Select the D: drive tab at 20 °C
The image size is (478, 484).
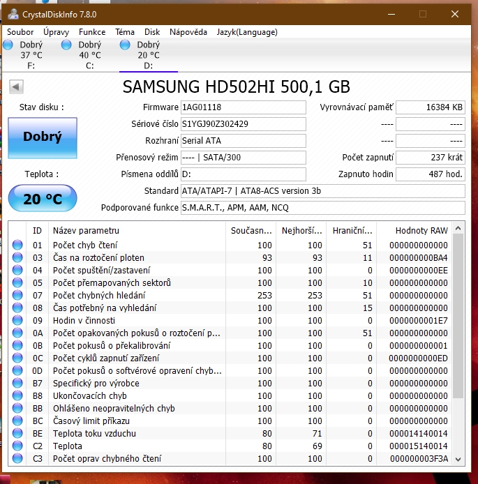[148, 54]
